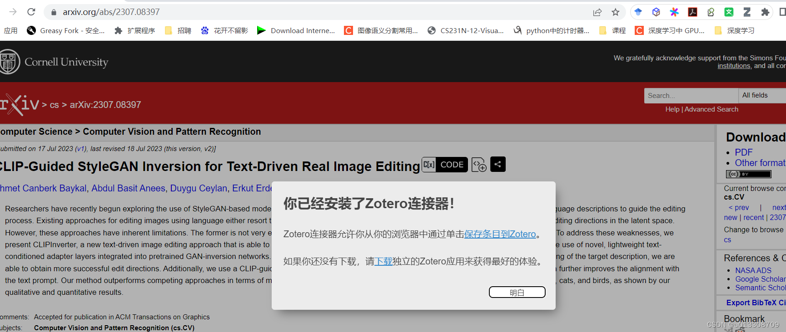Go to prev paper link
Viewport: 786px width, 332px height.
click(739, 207)
